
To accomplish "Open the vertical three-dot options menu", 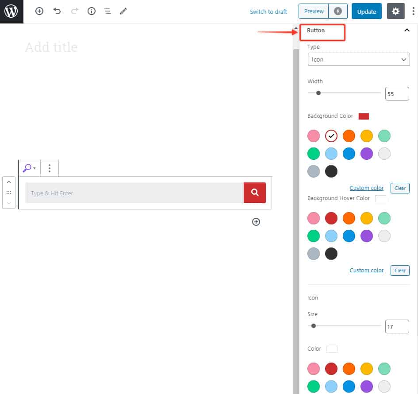I will [x=413, y=12].
